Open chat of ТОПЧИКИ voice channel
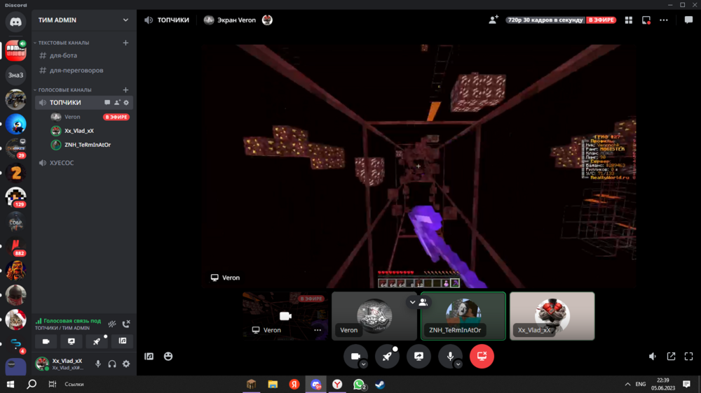This screenshot has width=701, height=393. click(x=107, y=103)
